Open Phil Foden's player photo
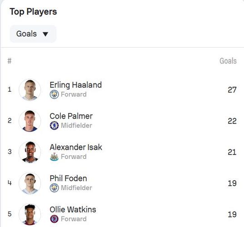This screenshot has width=244, height=227. click(x=30, y=183)
